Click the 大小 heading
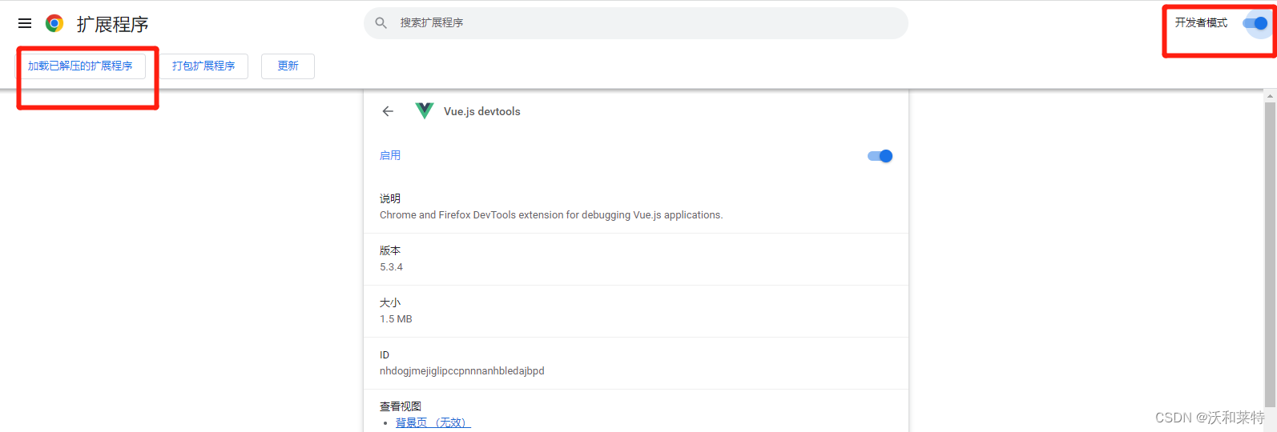This screenshot has height=432, width=1277. [x=390, y=302]
